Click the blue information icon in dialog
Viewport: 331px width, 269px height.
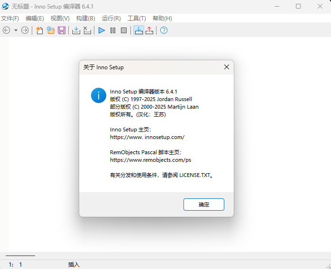click(x=99, y=95)
